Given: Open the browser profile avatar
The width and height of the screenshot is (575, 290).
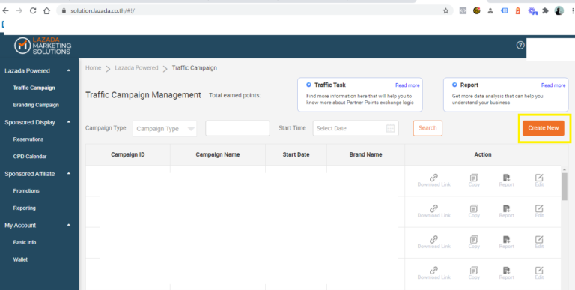Looking at the screenshot, I should (559, 10).
